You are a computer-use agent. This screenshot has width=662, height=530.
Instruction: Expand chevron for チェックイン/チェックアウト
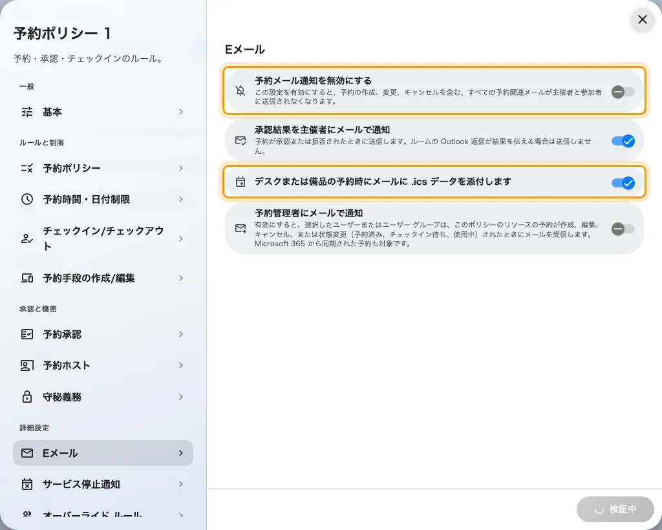click(x=181, y=239)
